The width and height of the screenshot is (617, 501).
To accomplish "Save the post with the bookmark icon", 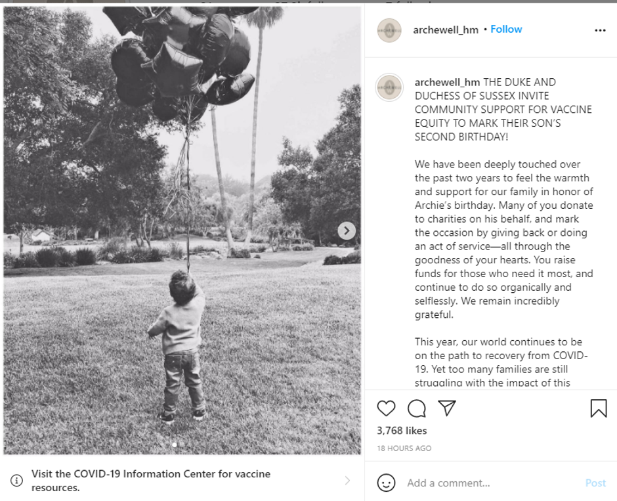I will tap(599, 408).
